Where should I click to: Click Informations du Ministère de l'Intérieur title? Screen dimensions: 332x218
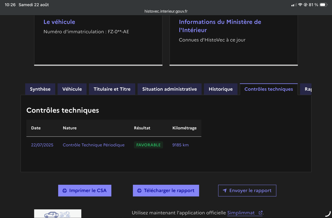[220, 26]
